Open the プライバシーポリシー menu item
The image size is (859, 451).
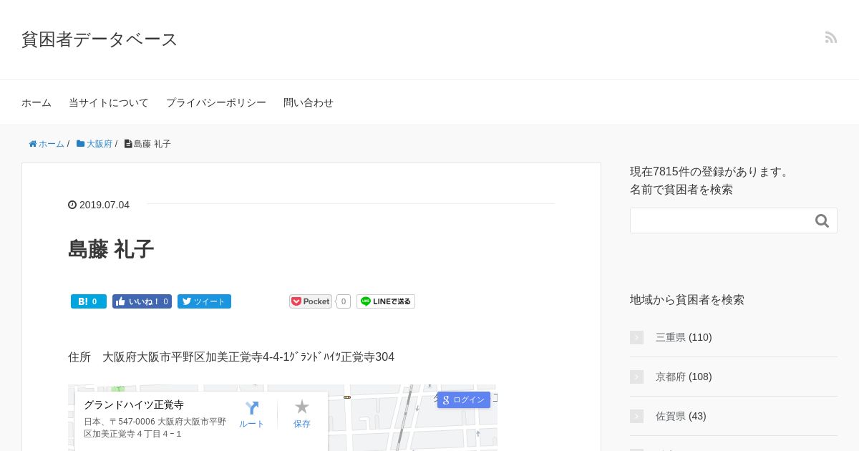tap(216, 102)
